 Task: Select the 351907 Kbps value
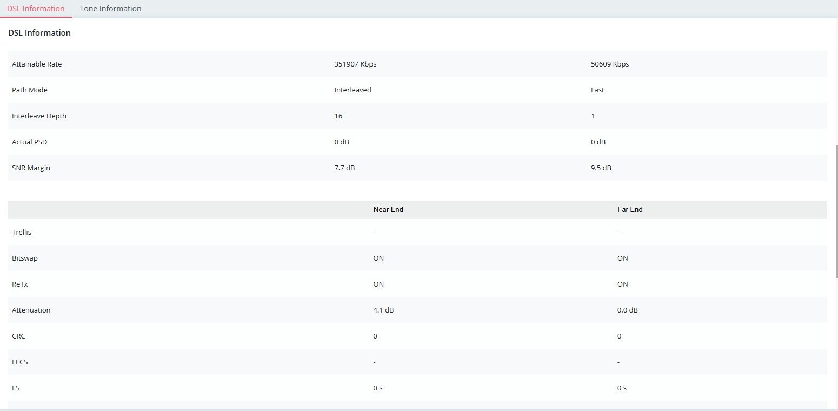(355, 64)
